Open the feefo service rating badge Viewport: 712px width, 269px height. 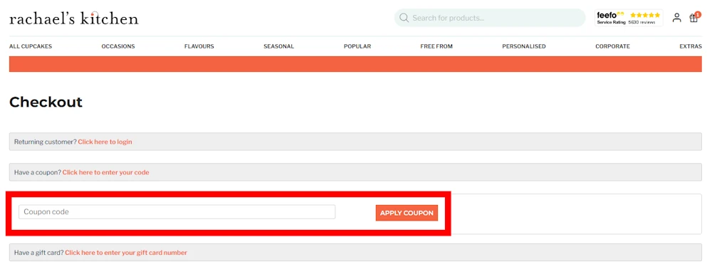629,18
